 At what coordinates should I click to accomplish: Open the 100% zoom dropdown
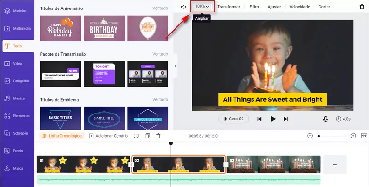pos(202,6)
